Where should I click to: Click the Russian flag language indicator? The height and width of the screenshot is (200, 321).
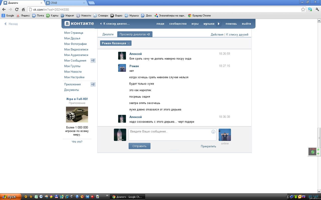(304, 197)
